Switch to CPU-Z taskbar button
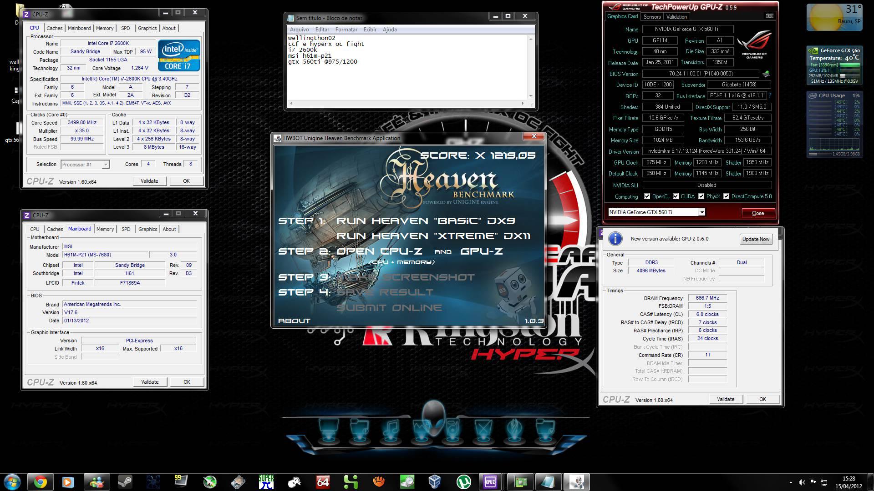The image size is (874, 491). pos(491,482)
